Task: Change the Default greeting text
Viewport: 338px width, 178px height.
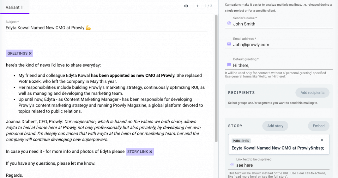Action: pyautogui.click(x=281, y=66)
